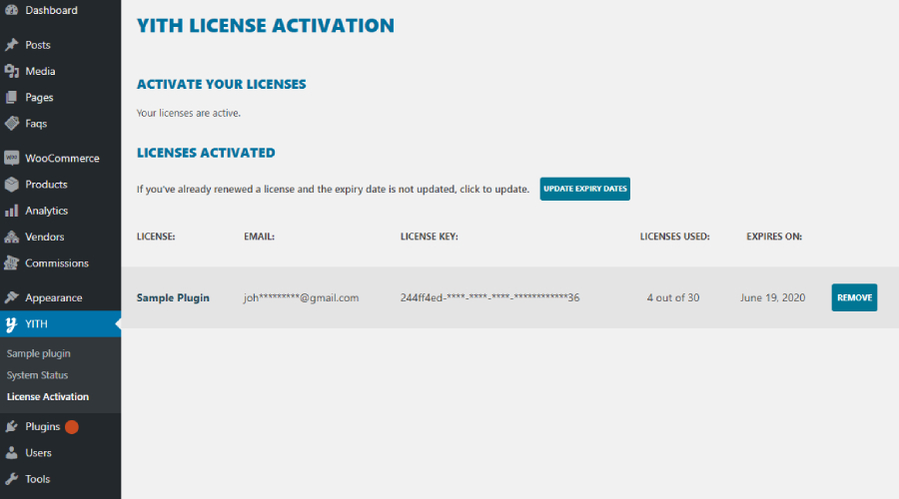
Task: Click the WooCommerce logo icon
Action: [x=11, y=158]
